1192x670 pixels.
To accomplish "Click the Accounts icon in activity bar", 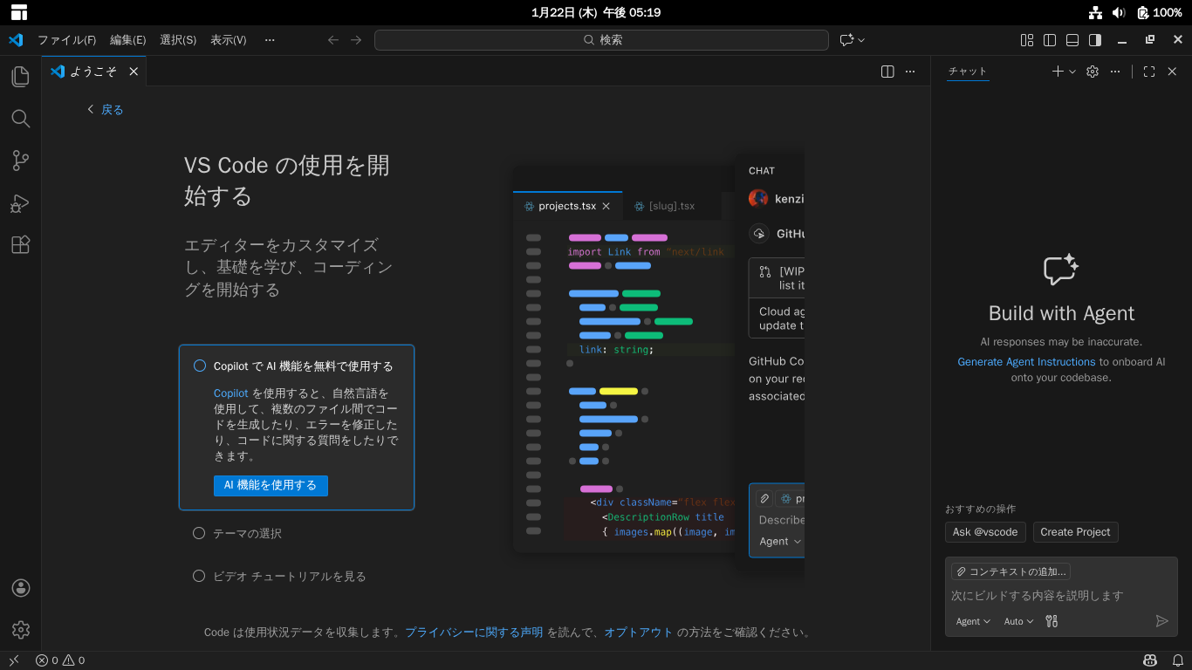I will 21,588.
